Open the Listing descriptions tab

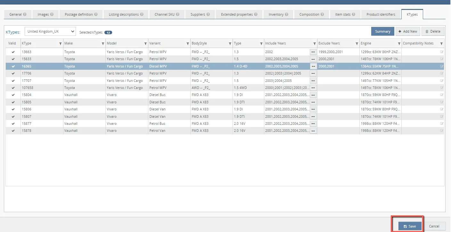pos(126,14)
